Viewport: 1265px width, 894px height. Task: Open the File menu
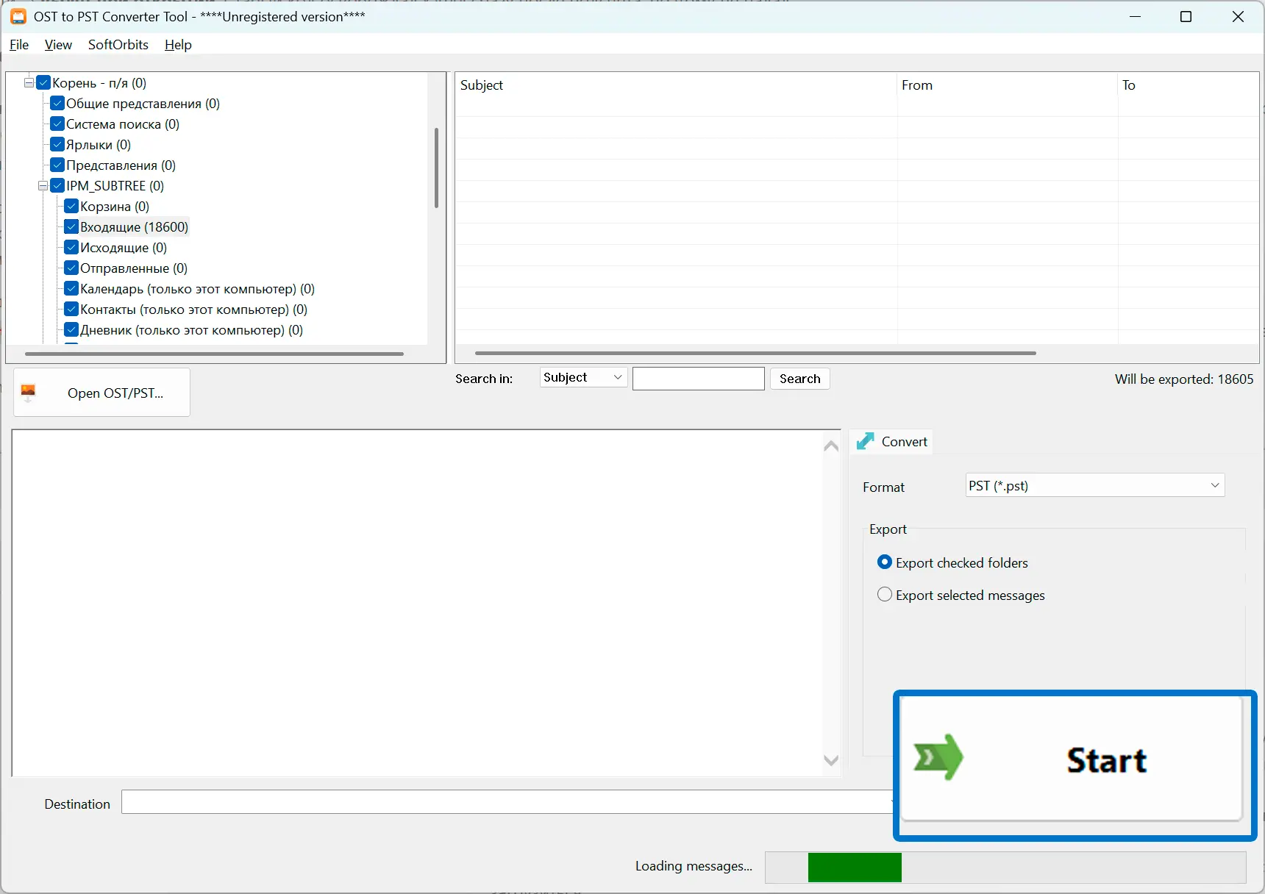19,45
